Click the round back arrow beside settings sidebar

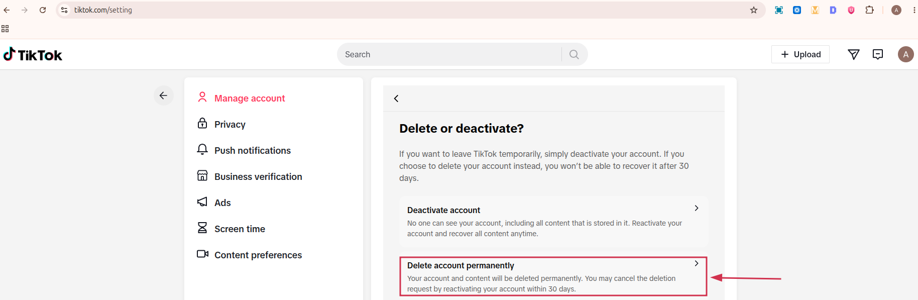coord(164,95)
